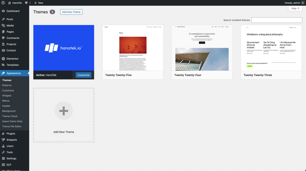Click the HanoTek site home icon
Viewport: 306px width, 171px height.
click(9, 3)
